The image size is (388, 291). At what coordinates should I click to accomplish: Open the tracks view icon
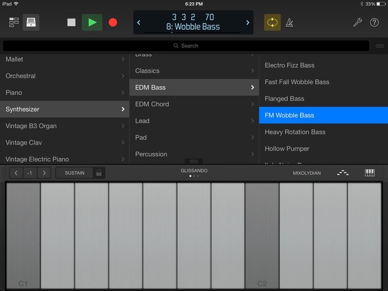tap(14, 22)
